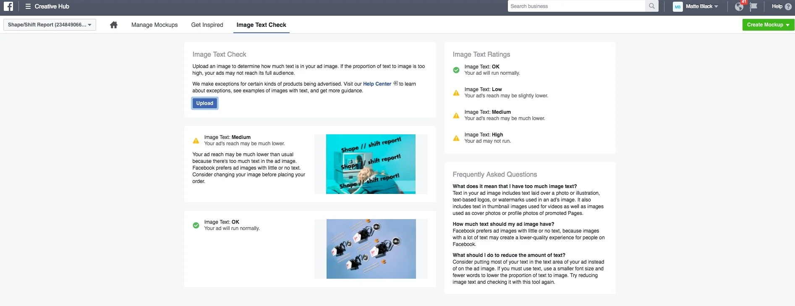Click the Creative Hub title
This screenshot has height=306, width=795.
(x=52, y=6)
